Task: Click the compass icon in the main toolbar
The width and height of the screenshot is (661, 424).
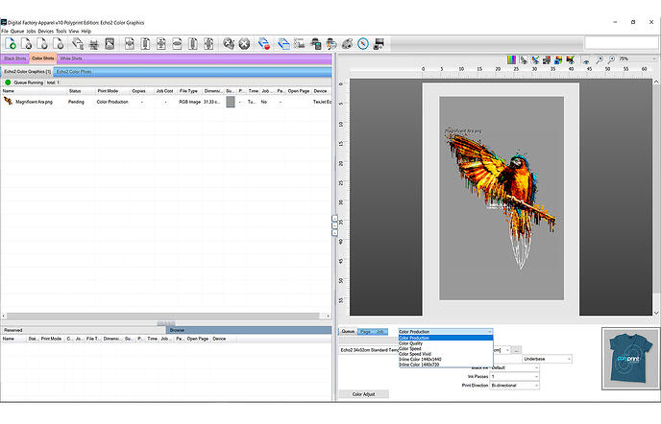Action: point(363,43)
